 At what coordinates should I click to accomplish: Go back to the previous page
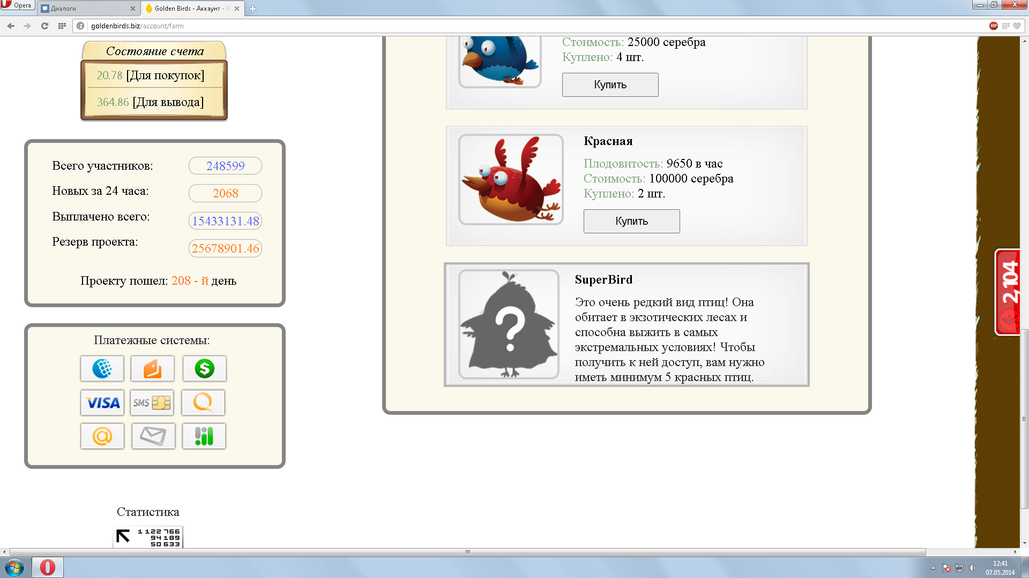point(11,26)
